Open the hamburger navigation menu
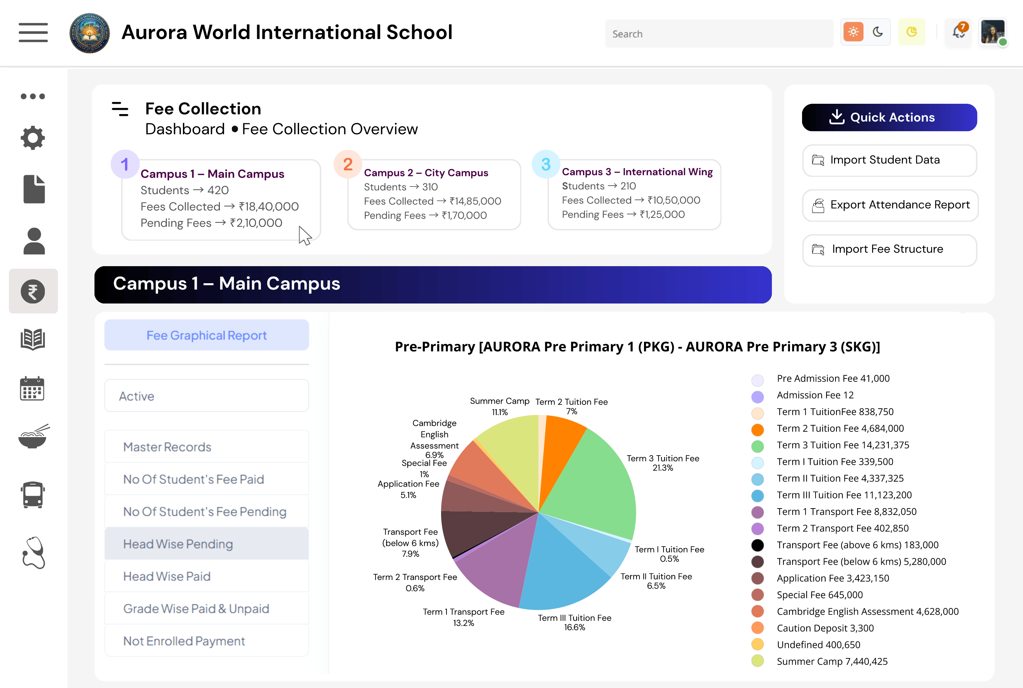 (x=33, y=32)
